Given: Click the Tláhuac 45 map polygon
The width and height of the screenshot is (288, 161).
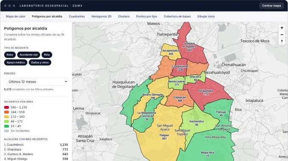Looking at the screenshot, I should click(221, 114).
